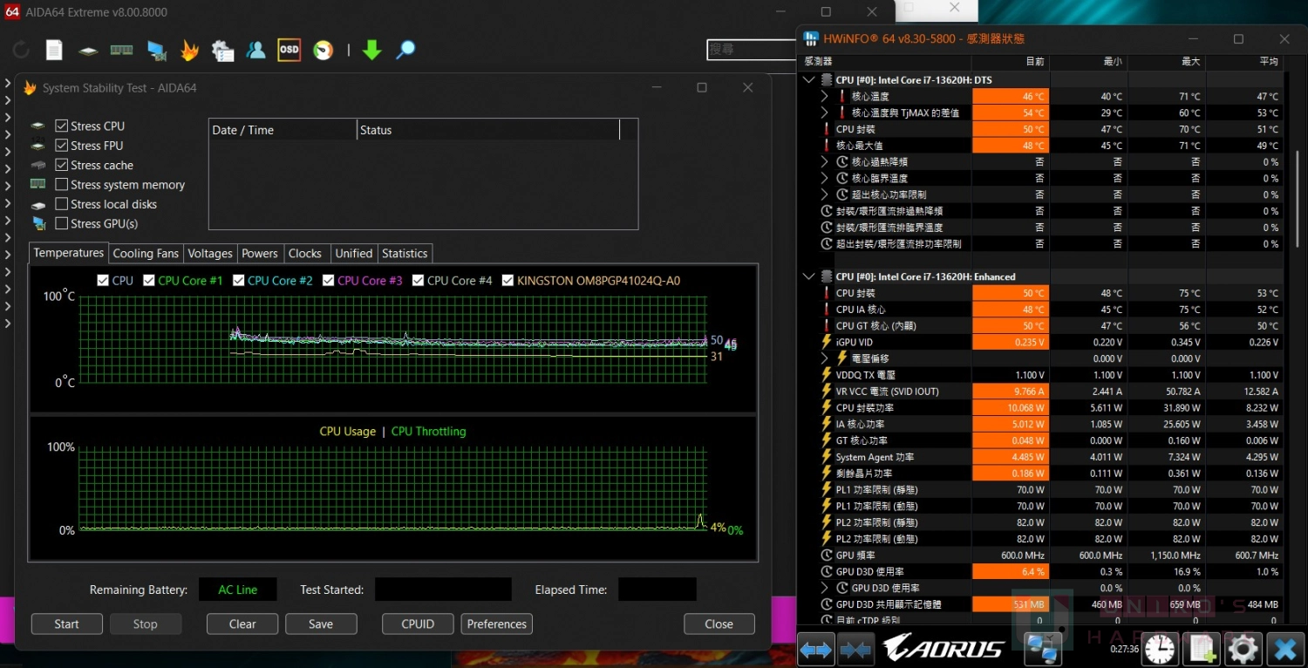The height and width of the screenshot is (668, 1308).
Task: Toggle CPU Core #3 graph checkbox
Action: pyautogui.click(x=329, y=280)
